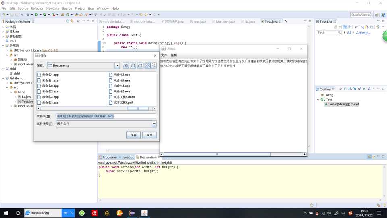Open the Refactor menu
The width and height of the screenshot is (387, 218).
[x=37, y=8]
